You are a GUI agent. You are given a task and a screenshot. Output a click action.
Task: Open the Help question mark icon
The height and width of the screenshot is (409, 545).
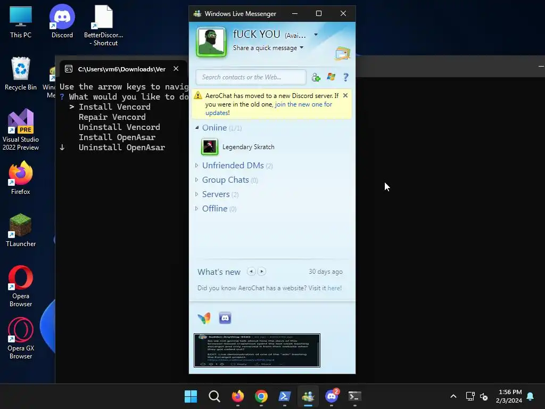345,77
